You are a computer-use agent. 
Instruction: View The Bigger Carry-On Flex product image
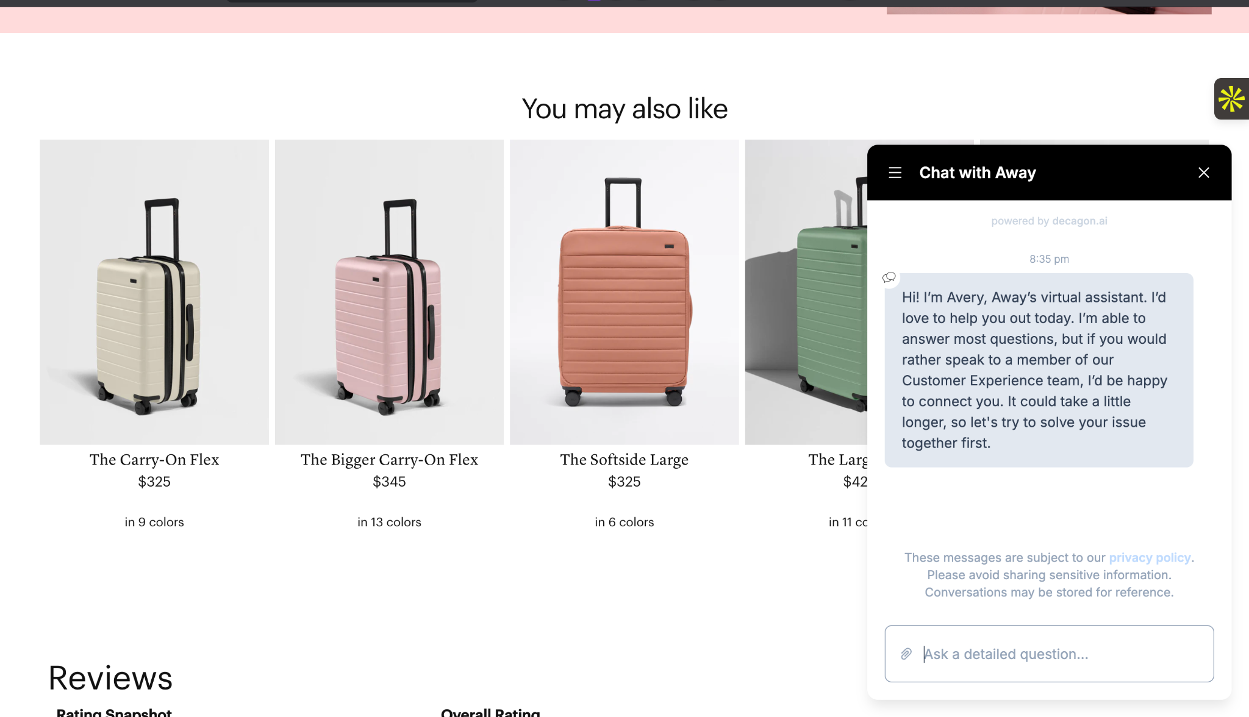click(389, 291)
